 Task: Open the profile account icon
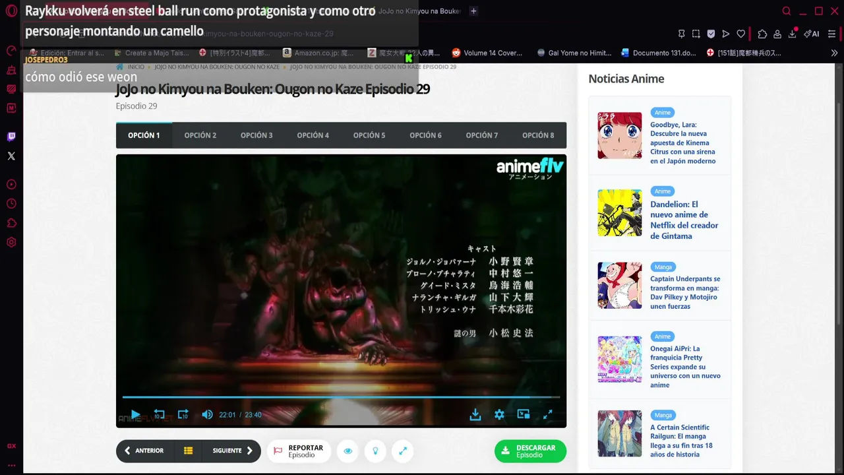click(x=777, y=34)
